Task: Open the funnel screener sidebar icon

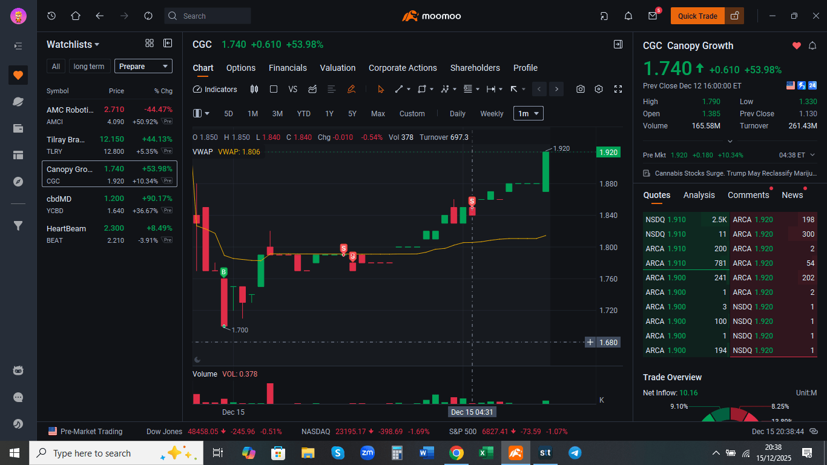Action: point(18,226)
